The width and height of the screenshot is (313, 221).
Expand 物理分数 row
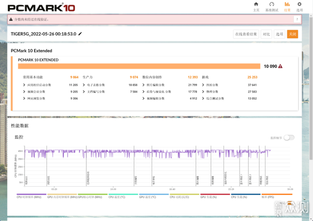click(x=203, y=92)
